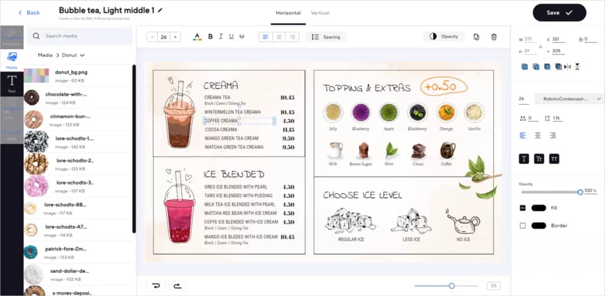Decrease font size with the minus button
This screenshot has width=605, height=296.
152,37
